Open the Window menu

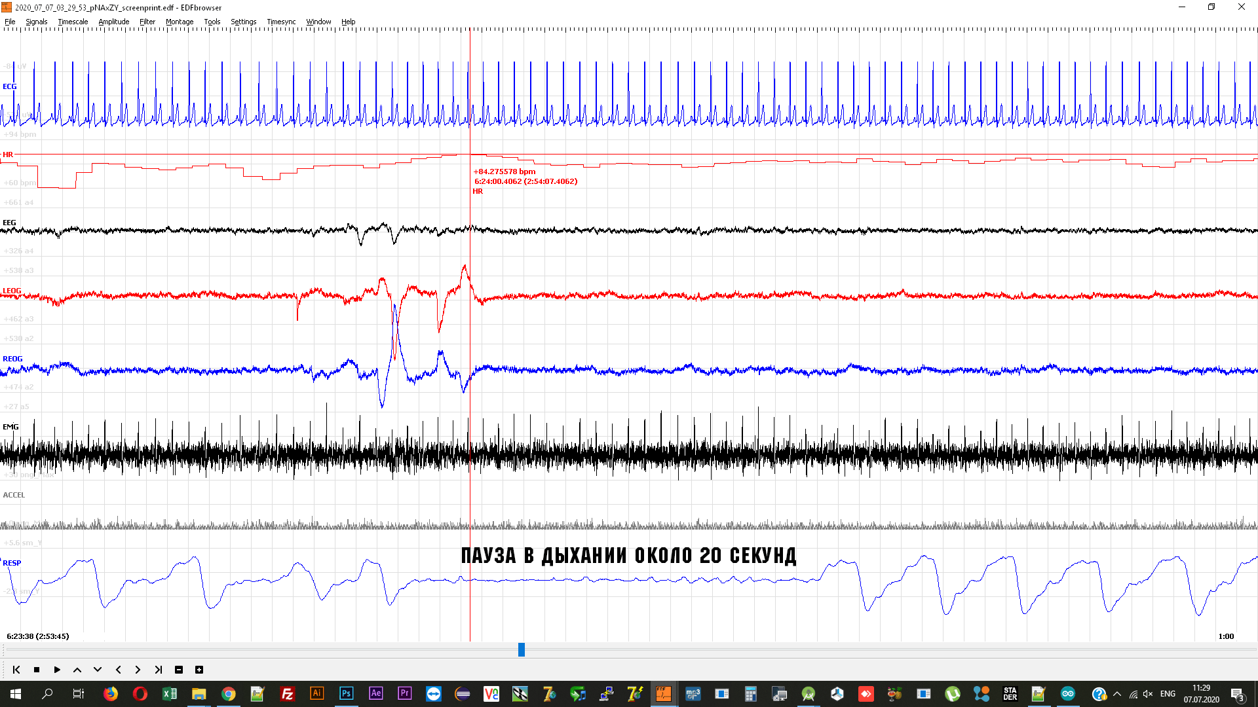pos(319,22)
